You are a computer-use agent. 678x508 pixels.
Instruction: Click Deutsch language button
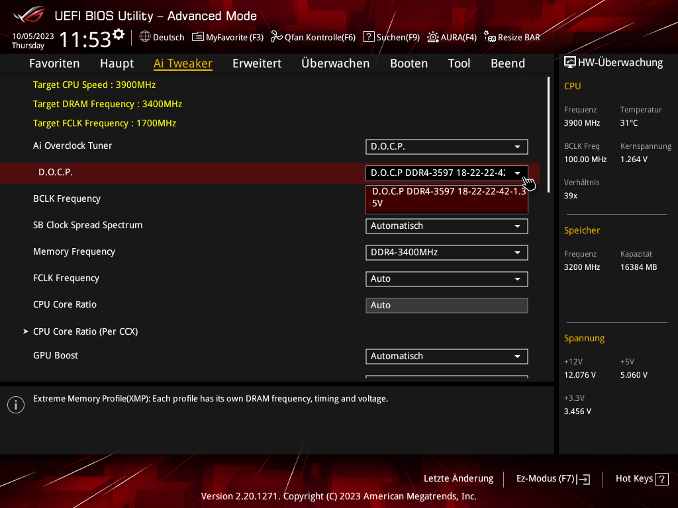(x=169, y=37)
